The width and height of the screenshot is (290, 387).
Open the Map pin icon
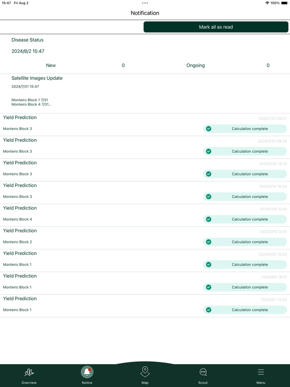(x=145, y=372)
